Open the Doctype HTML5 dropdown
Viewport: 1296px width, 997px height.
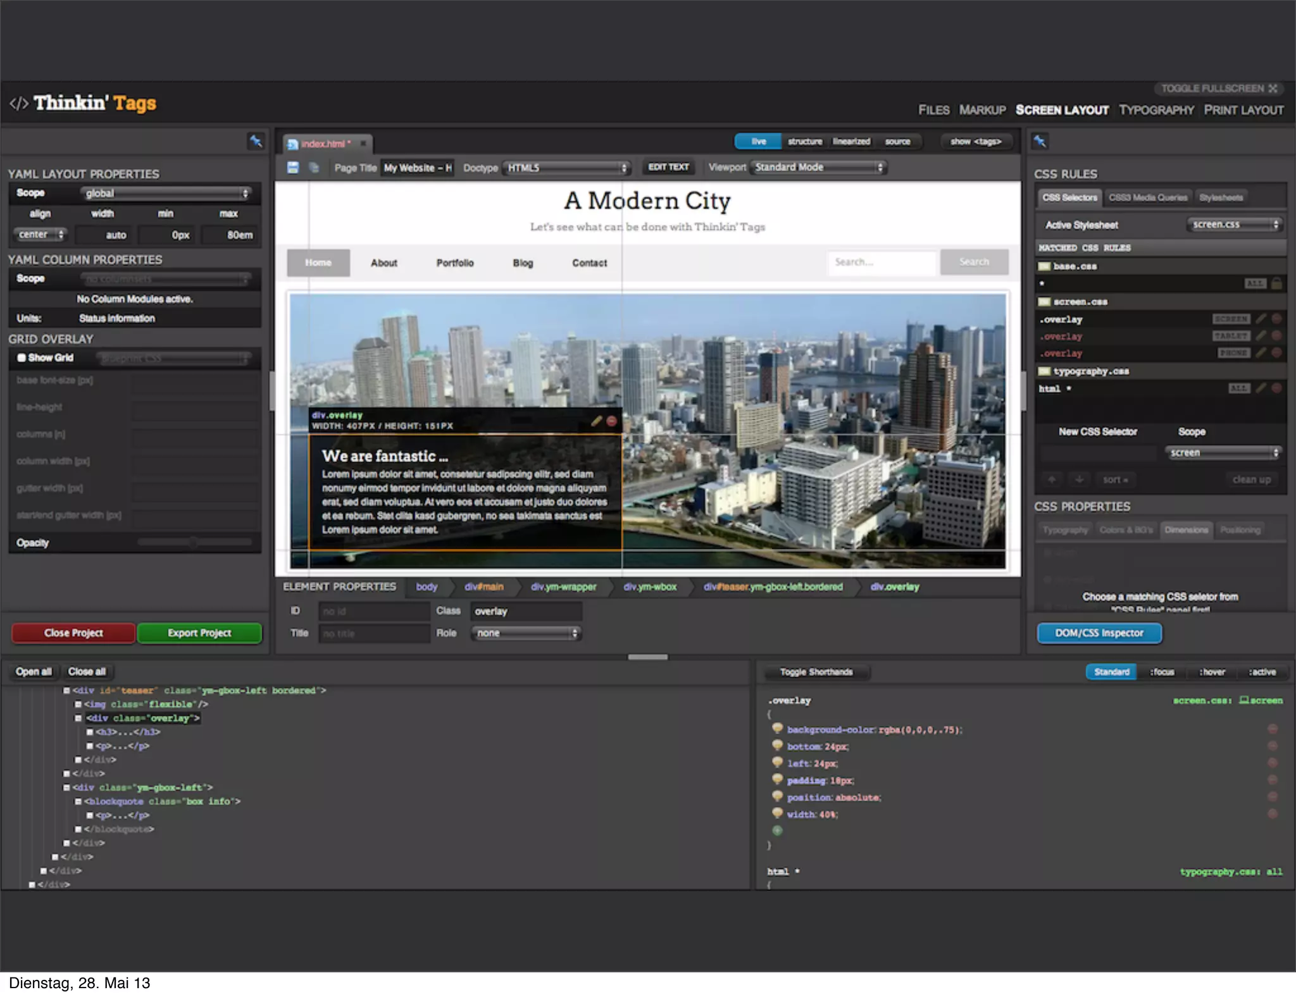point(566,168)
